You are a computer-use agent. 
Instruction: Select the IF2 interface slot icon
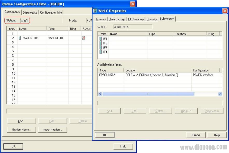pos(101,43)
